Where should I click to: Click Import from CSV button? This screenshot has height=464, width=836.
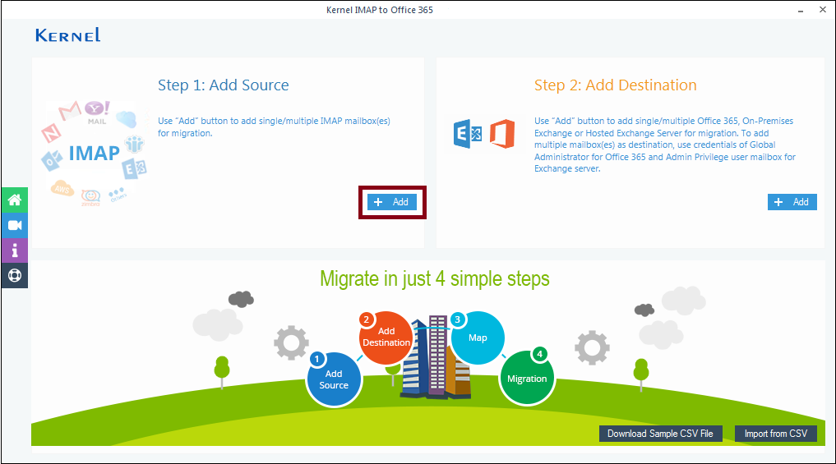coord(776,434)
